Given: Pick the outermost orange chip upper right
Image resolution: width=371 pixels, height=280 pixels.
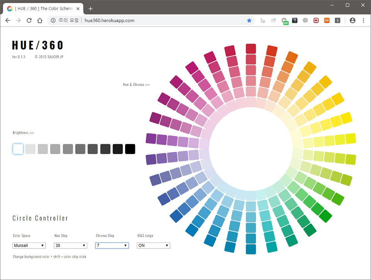Looking at the screenshot, I should coord(292,58).
